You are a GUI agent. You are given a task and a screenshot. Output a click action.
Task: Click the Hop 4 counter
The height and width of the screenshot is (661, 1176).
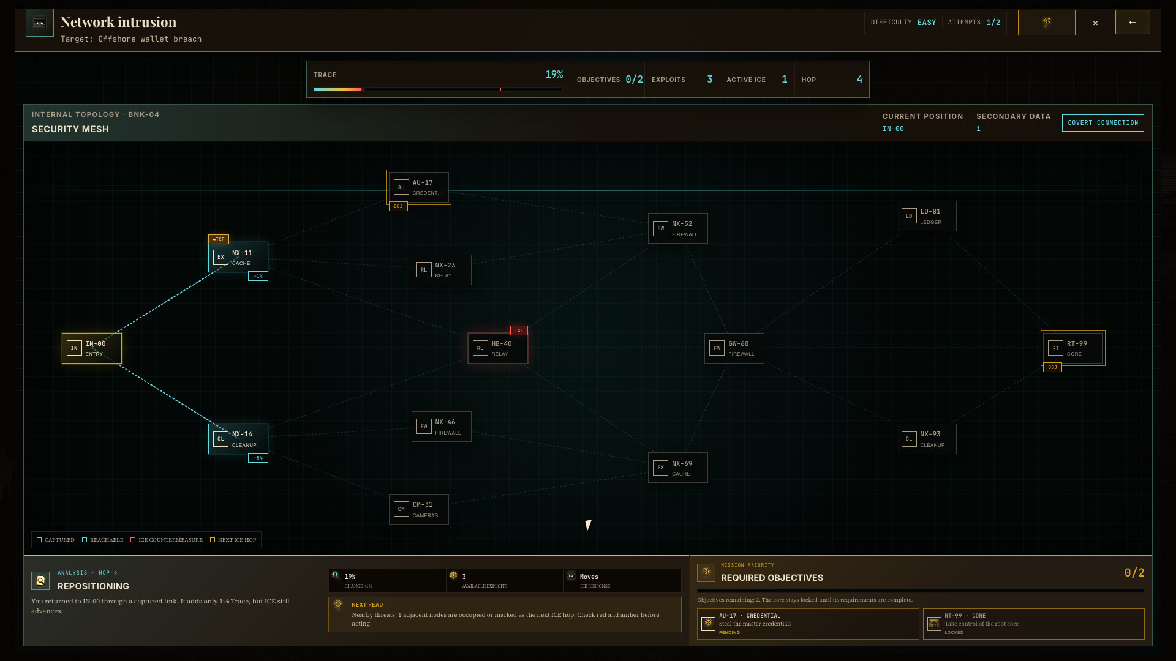click(832, 80)
